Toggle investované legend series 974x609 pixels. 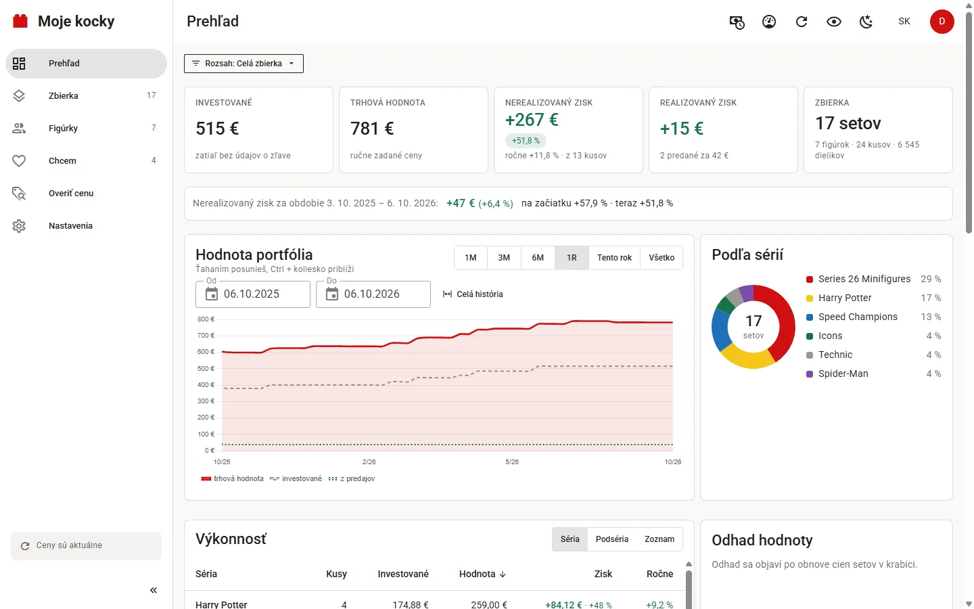click(296, 478)
